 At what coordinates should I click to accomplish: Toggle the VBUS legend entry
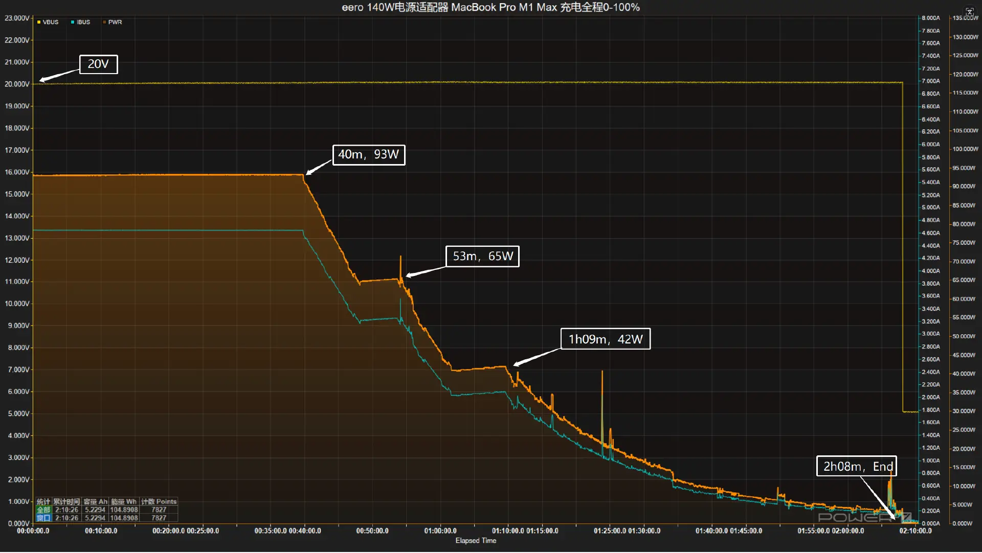coord(50,22)
